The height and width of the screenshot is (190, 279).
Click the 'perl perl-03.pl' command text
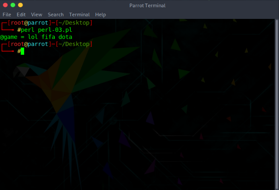coord(46,30)
